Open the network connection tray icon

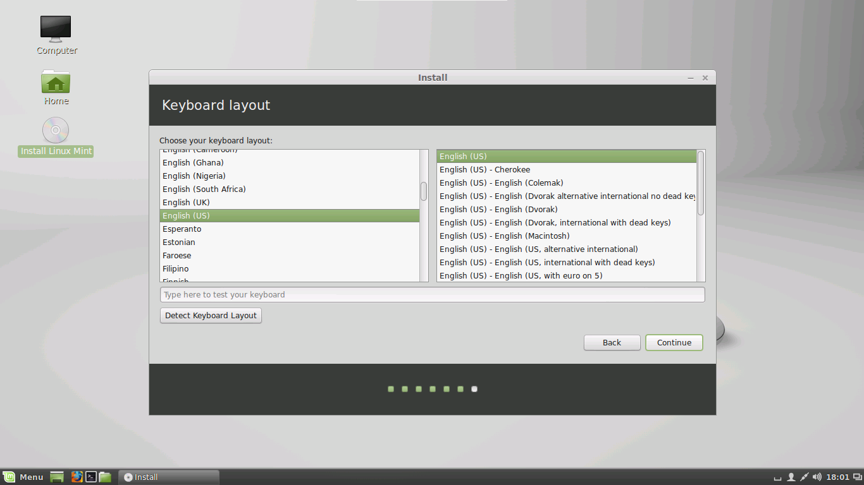tap(804, 477)
